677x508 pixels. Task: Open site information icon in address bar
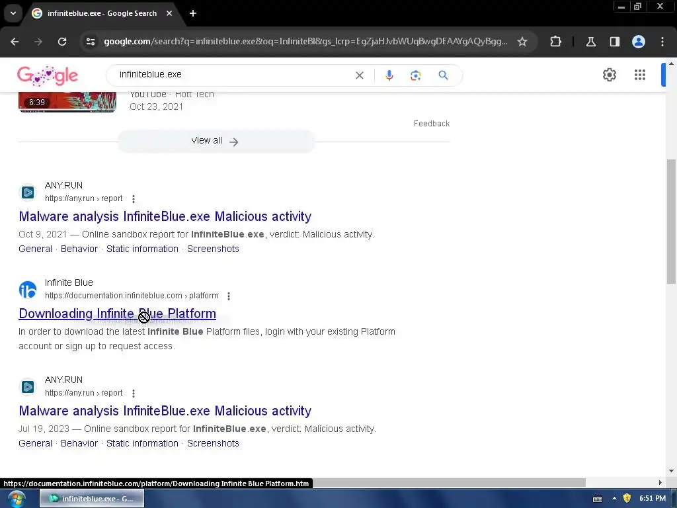91,42
